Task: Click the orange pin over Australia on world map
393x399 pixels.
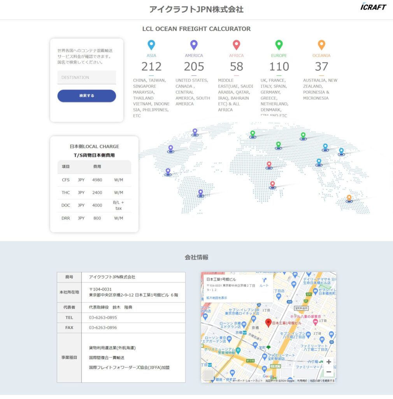Action: [x=349, y=198]
